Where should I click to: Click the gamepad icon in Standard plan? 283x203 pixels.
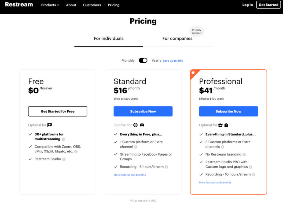click(x=142, y=125)
